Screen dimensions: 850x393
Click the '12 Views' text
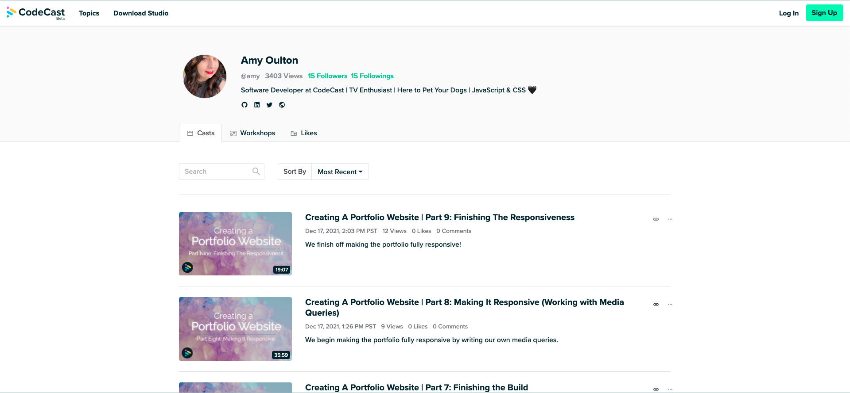pos(395,231)
